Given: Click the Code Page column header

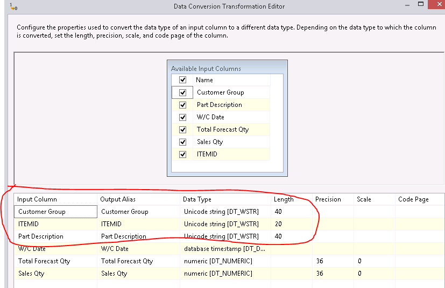Looking at the screenshot, I should coord(420,199).
